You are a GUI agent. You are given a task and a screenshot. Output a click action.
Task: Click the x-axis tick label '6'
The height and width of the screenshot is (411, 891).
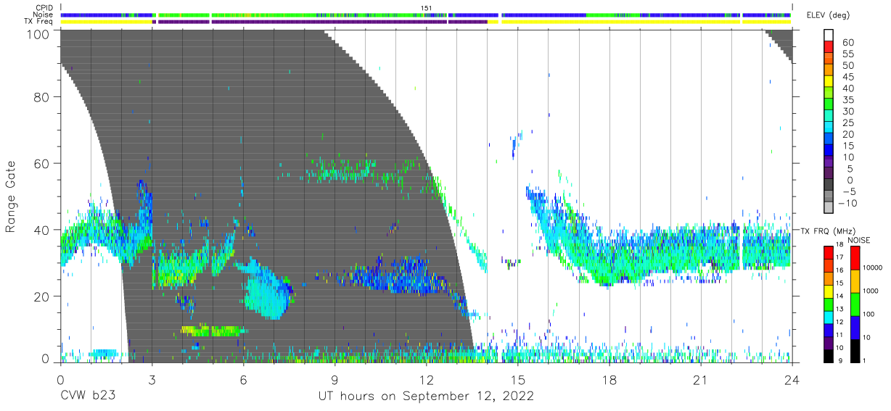click(243, 379)
